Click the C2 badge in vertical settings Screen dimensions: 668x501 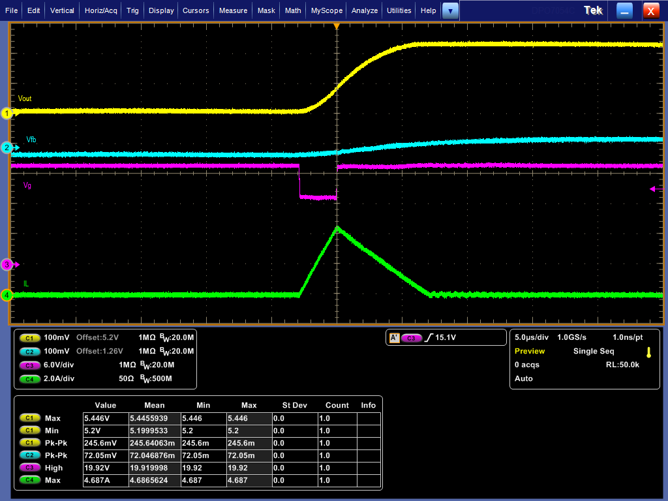[x=29, y=352]
